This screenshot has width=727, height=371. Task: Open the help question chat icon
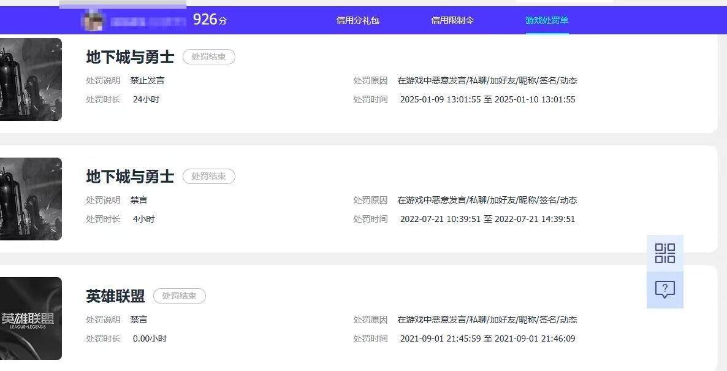tap(665, 290)
